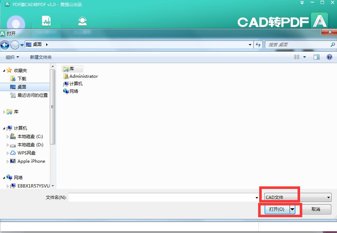Click the CAD document icon in header
The width and height of the screenshot is (337, 233).
46,21
